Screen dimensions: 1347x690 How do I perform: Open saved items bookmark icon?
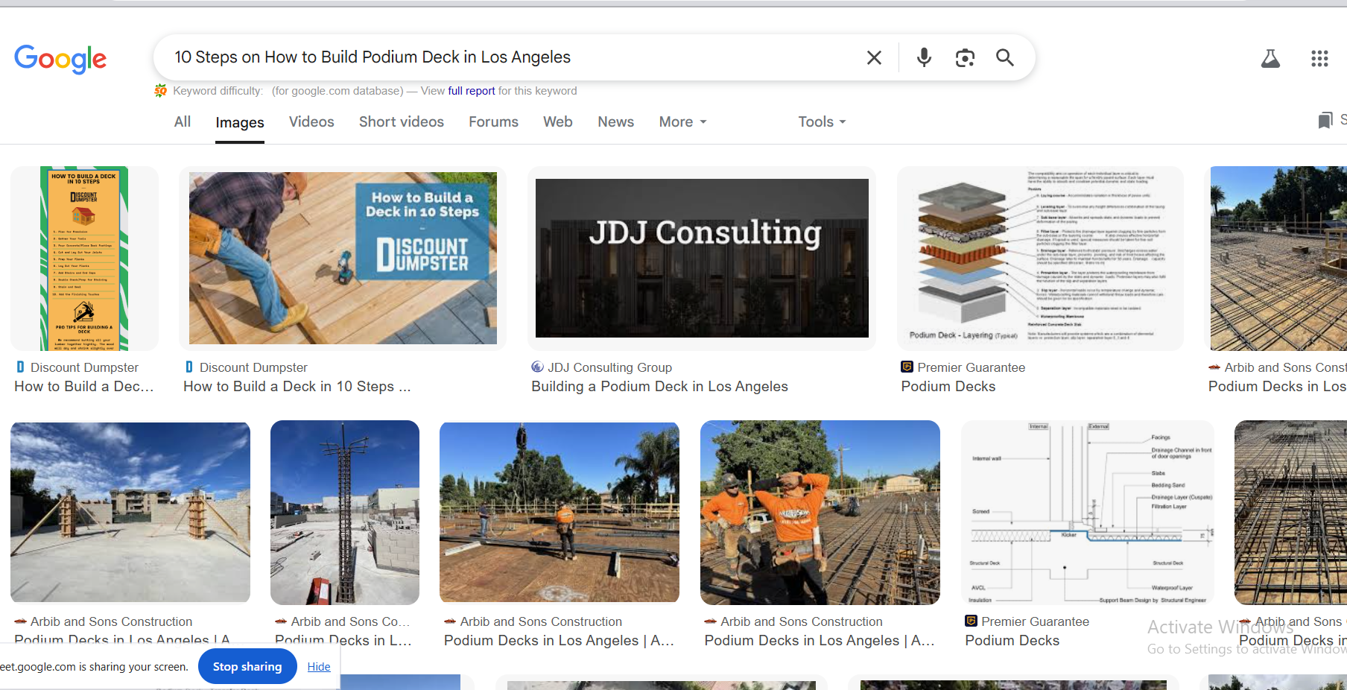(1325, 121)
